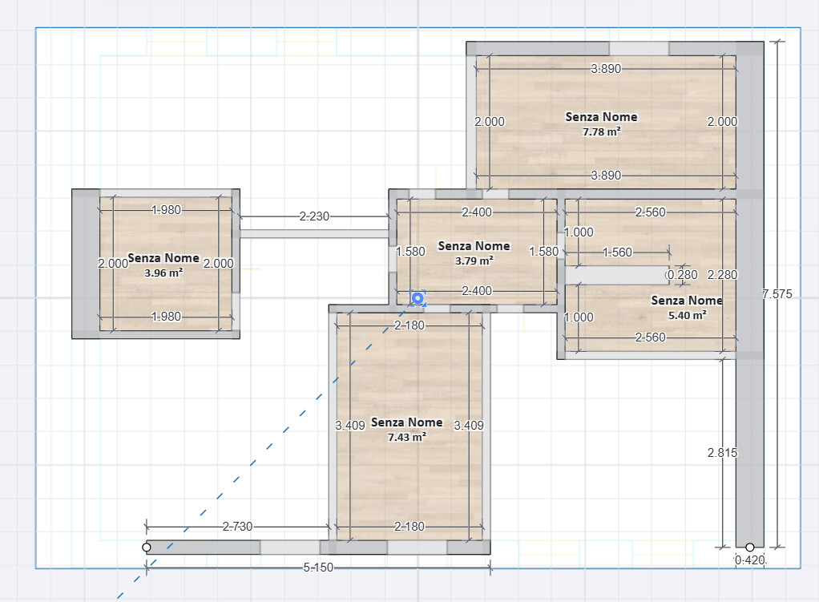Click the 2.730 wall length label
This screenshot has width=819, height=602.
point(238,527)
